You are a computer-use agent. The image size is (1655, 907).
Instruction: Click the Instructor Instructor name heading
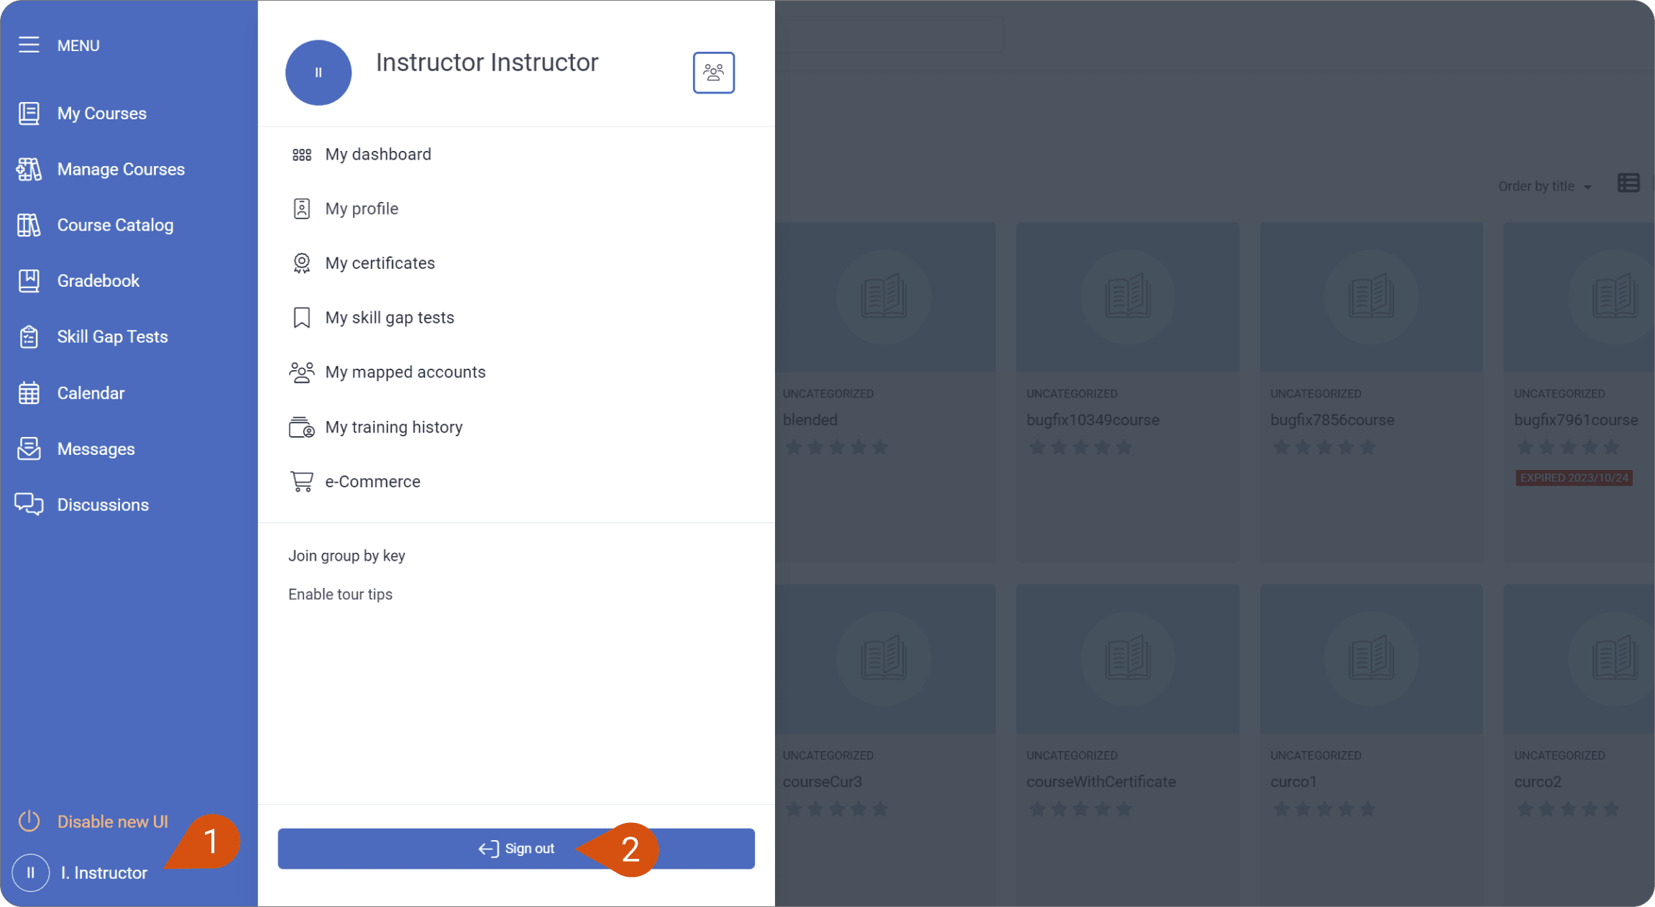pos(487,63)
